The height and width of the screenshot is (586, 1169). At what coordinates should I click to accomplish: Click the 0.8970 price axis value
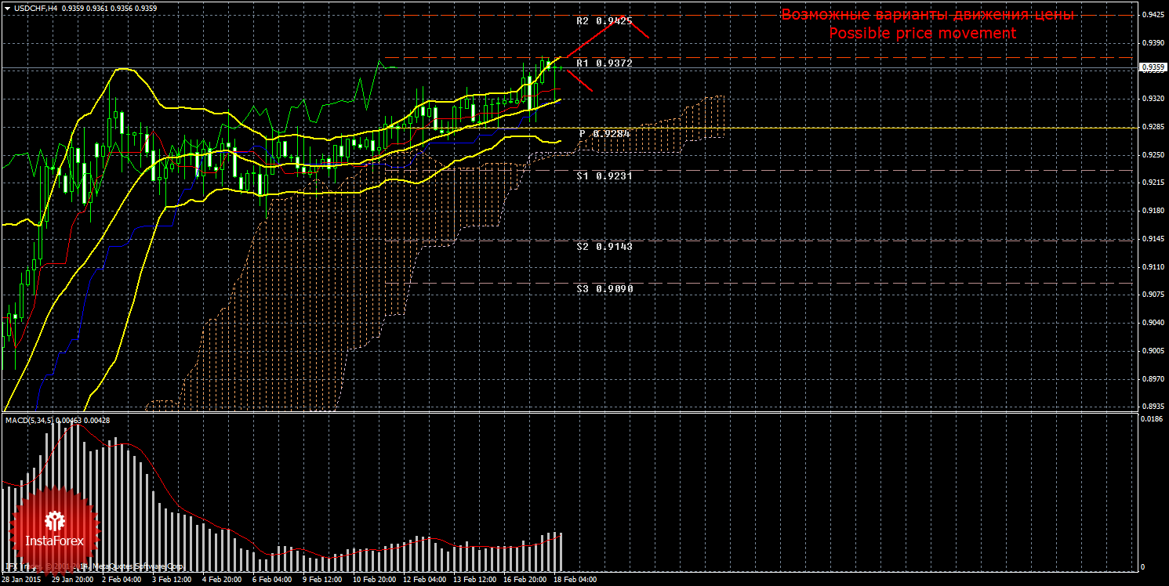(1153, 379)
